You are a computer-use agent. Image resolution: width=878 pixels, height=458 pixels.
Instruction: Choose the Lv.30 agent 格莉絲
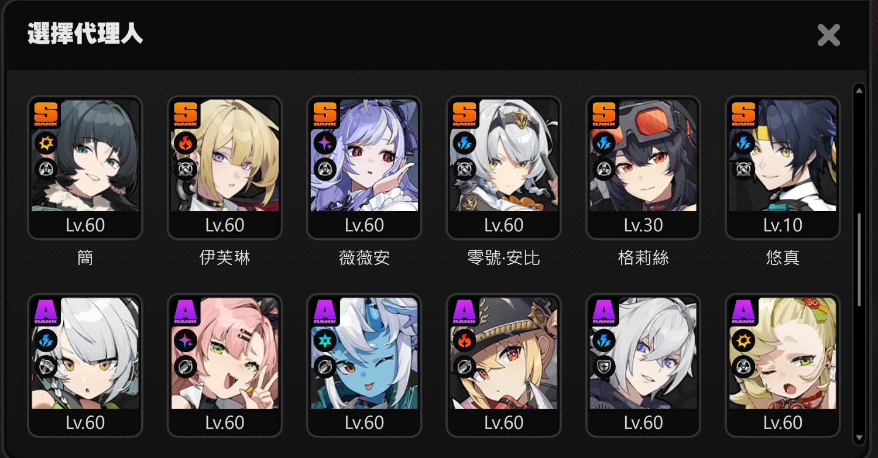[643, 168]
